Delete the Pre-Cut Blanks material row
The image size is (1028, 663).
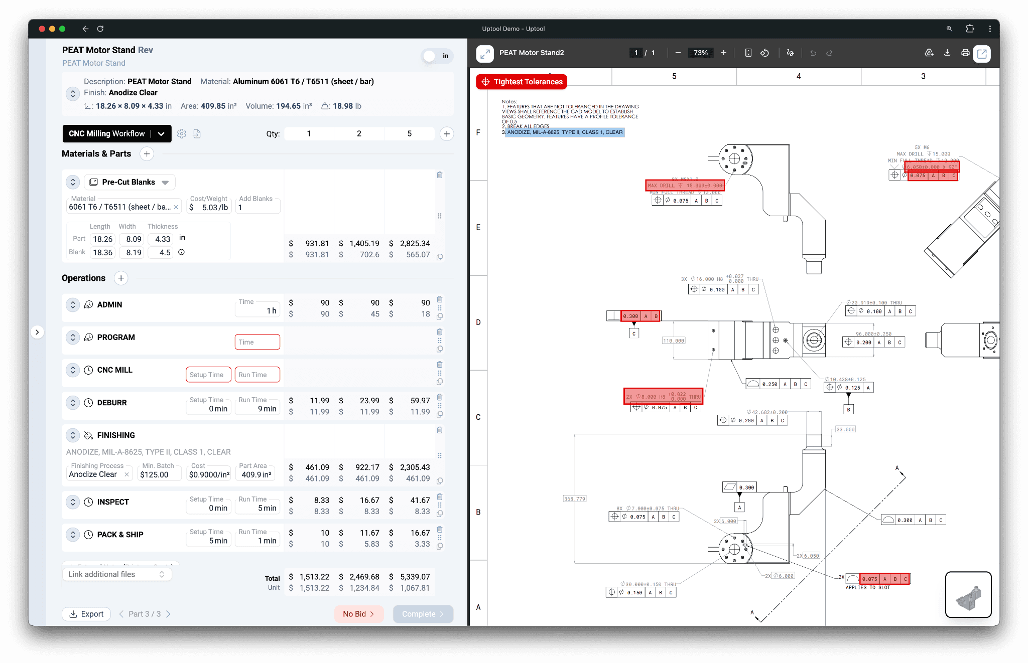click(x=440, y=175)
